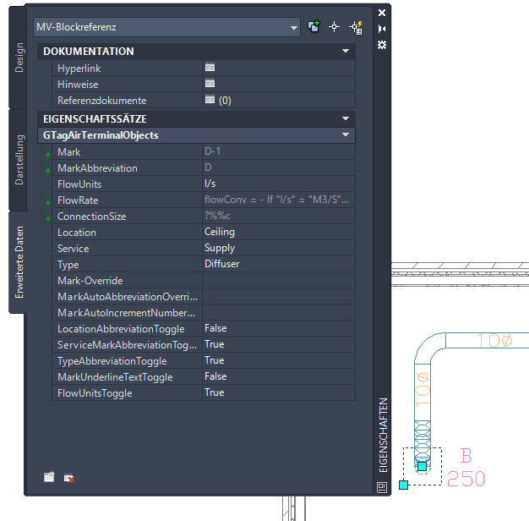Open the Hyperlink editor icon
529x521 pixels.
coord(210,68)
